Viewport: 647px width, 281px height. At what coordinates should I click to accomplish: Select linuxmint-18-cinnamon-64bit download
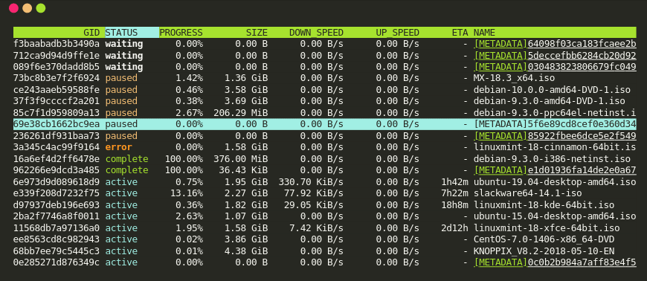coord(555,147)
